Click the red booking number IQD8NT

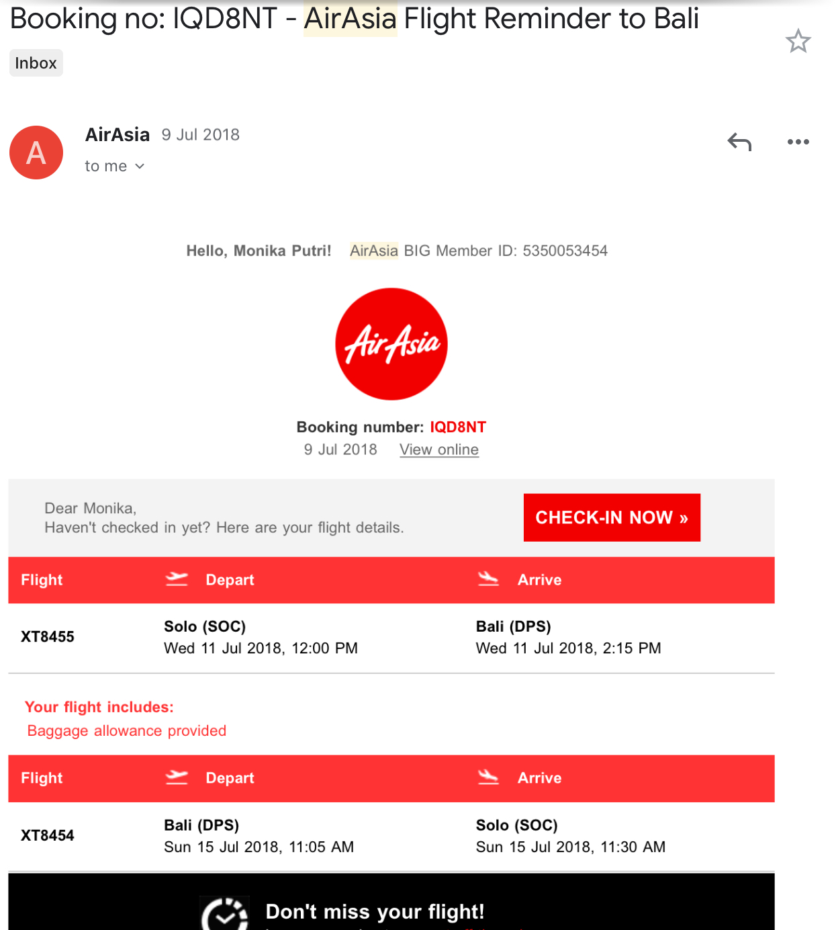(x=458, y=427)
